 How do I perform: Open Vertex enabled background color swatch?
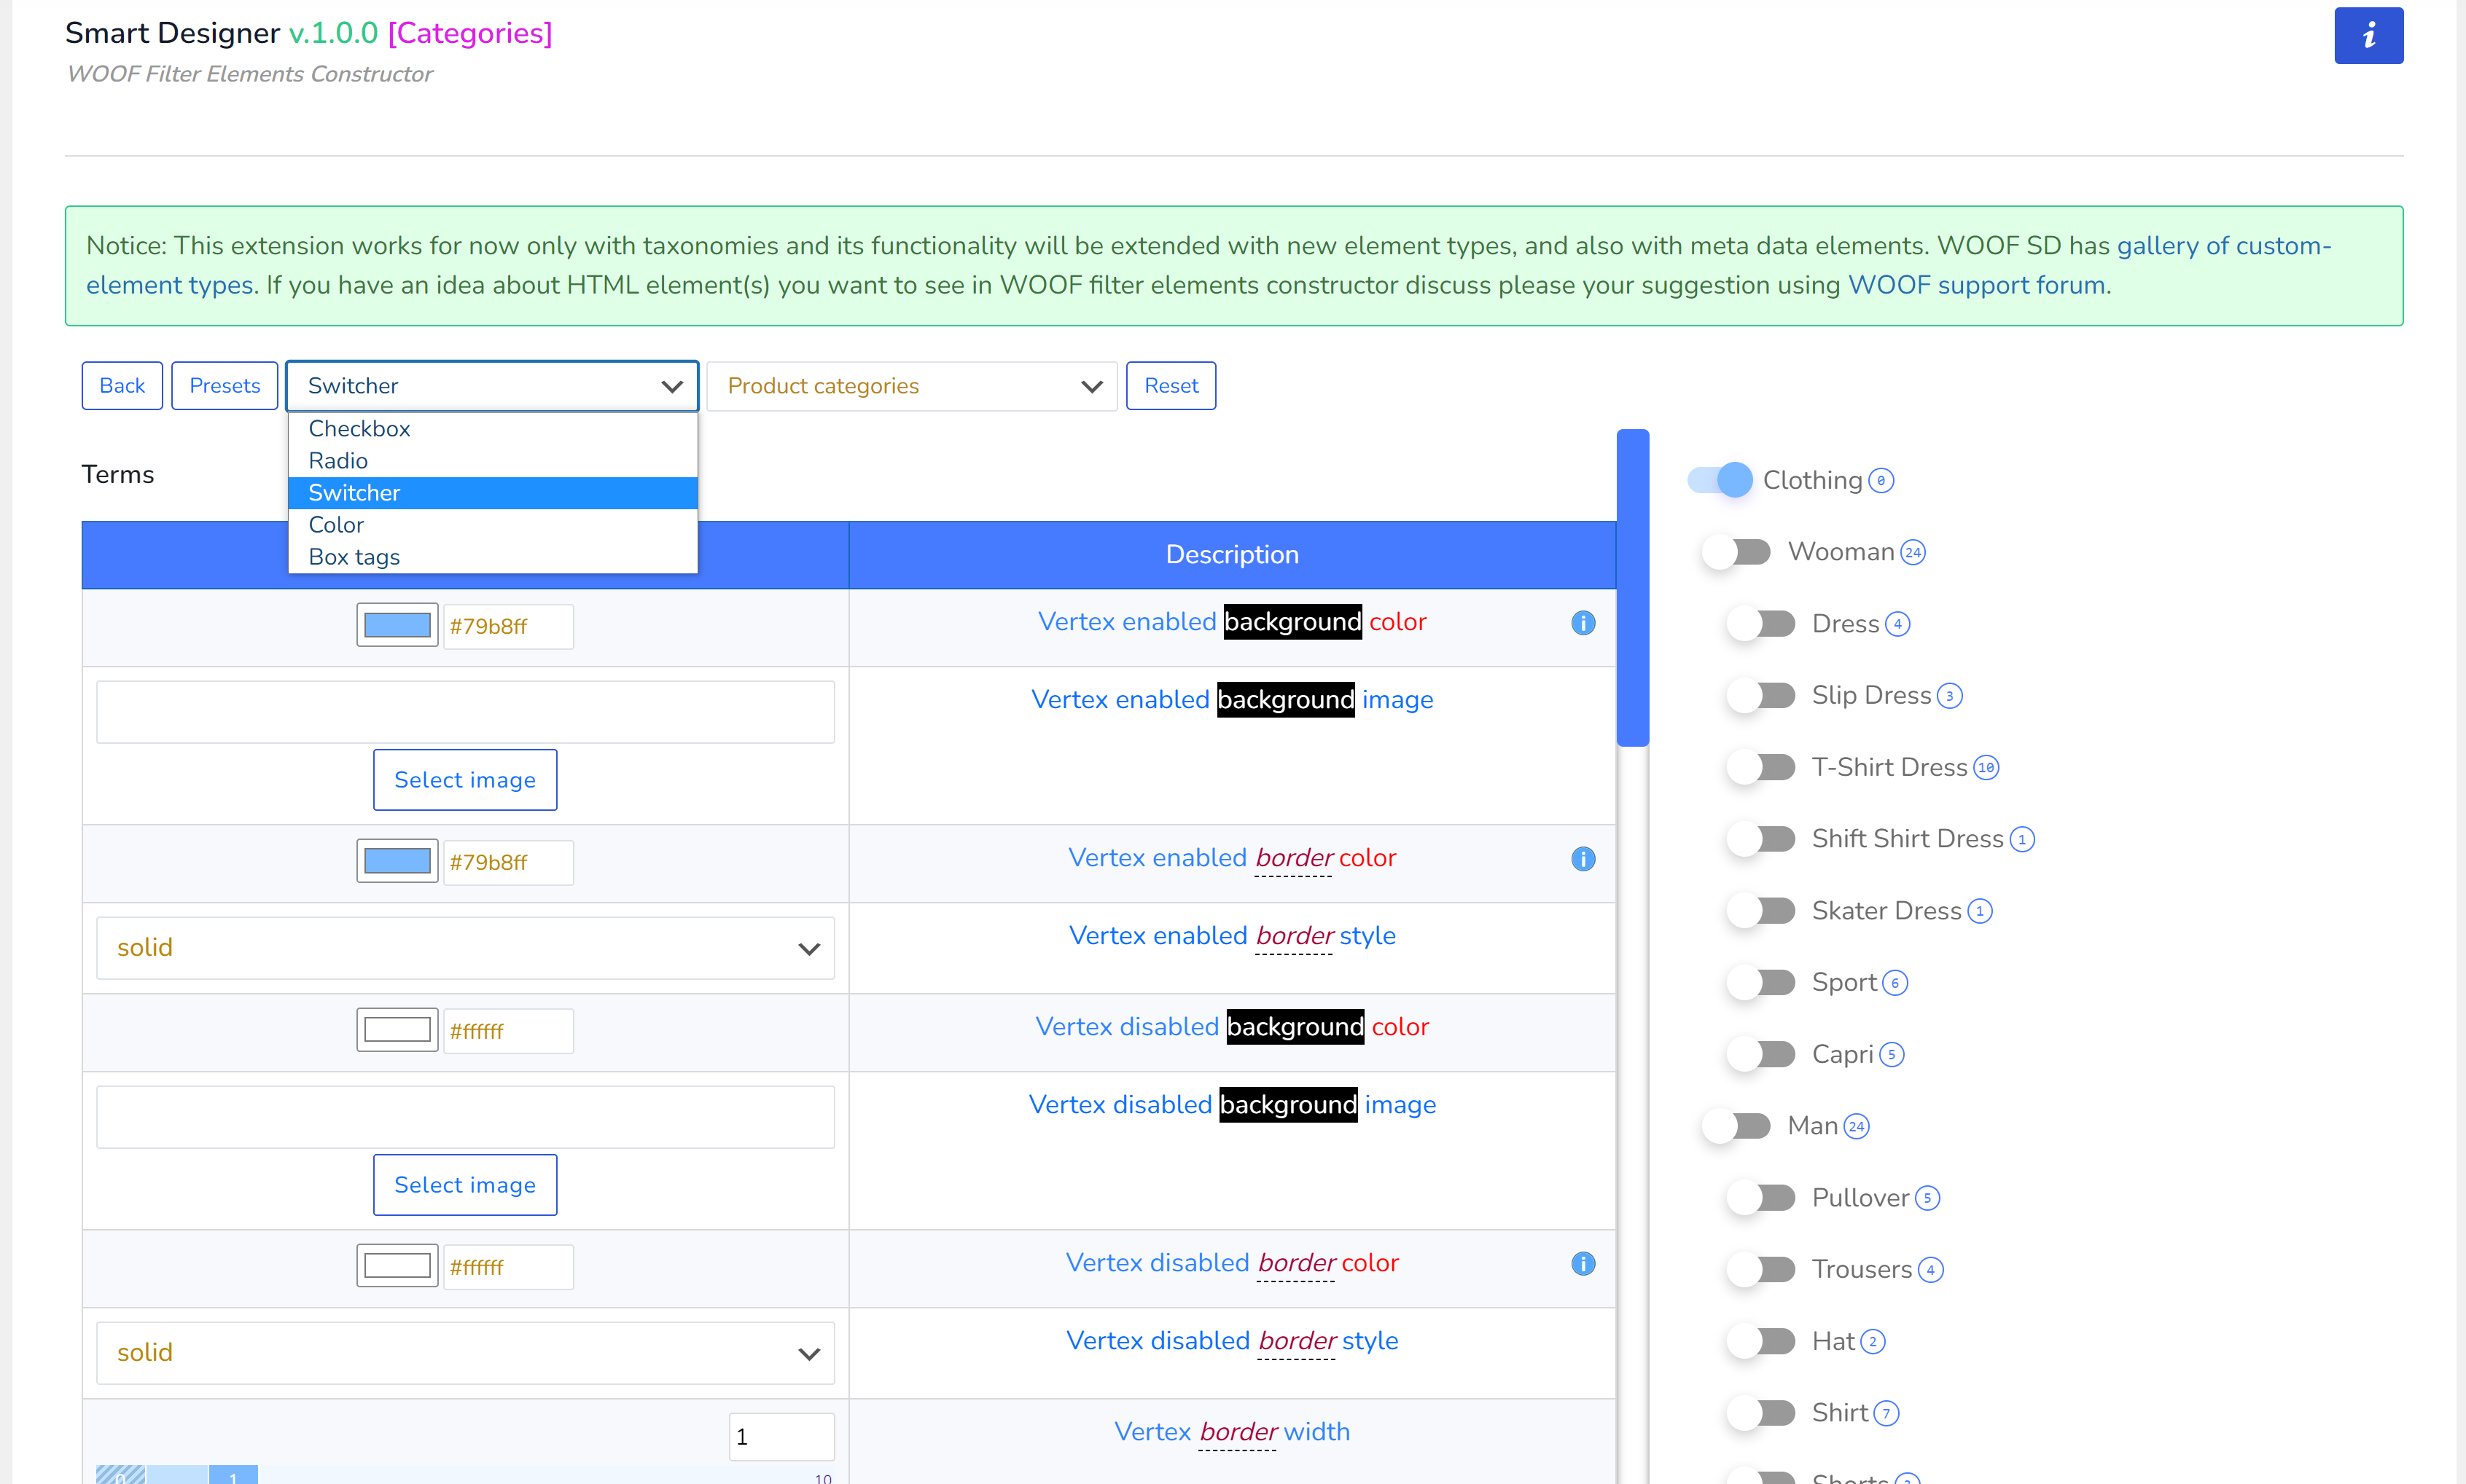coord(397,626)
